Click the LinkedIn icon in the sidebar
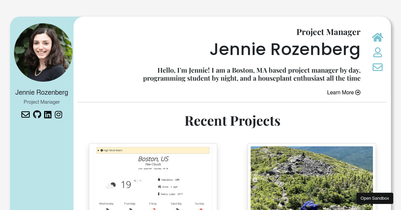Viewport: 401px width, 210px height. click(x=48, y=114)
